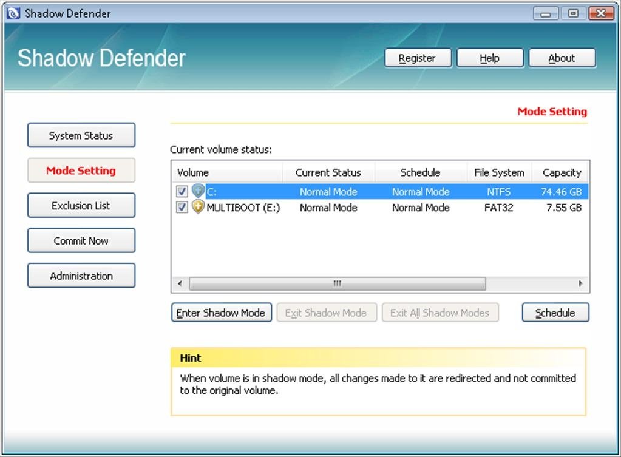The image size is (621, 457).
Task: Uncheck the MULTIBOOT (E:) volume checkbox
Action: [182, 207]
